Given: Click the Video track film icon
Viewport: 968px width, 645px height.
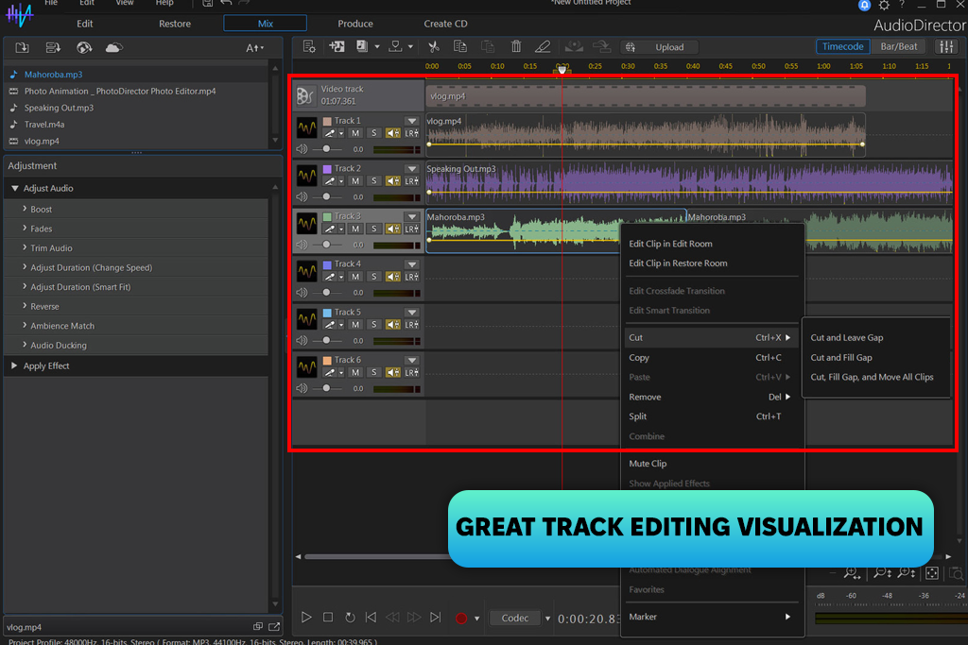Looking at the screenshot, I should (305, 95).
